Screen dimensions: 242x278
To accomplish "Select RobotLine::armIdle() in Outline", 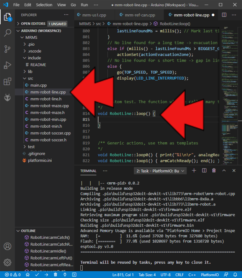I will click(x=44, y=251).
